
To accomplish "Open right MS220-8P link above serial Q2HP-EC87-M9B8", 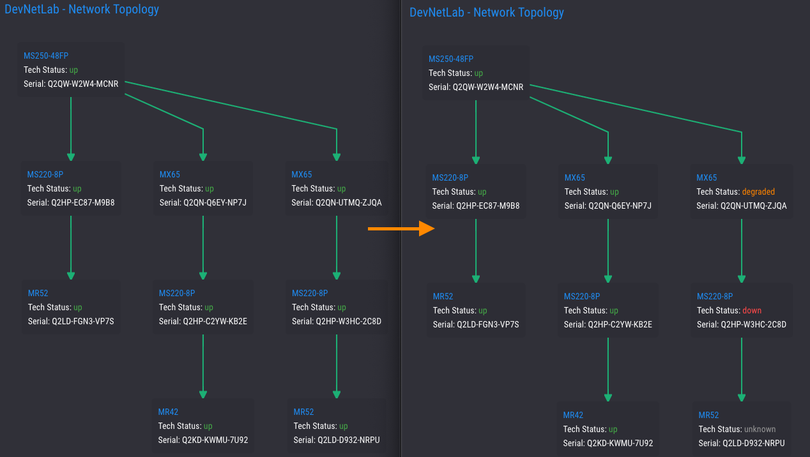I will (x=450, y=177).
